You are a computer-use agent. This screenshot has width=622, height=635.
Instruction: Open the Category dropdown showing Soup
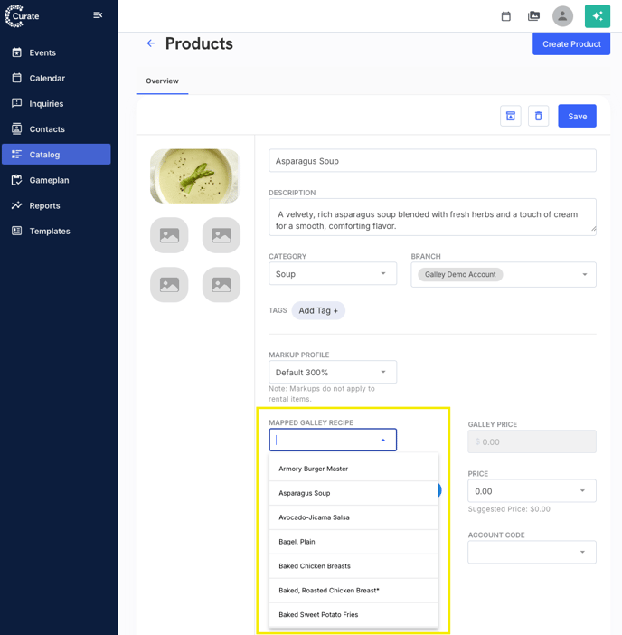tap(333, 274)
